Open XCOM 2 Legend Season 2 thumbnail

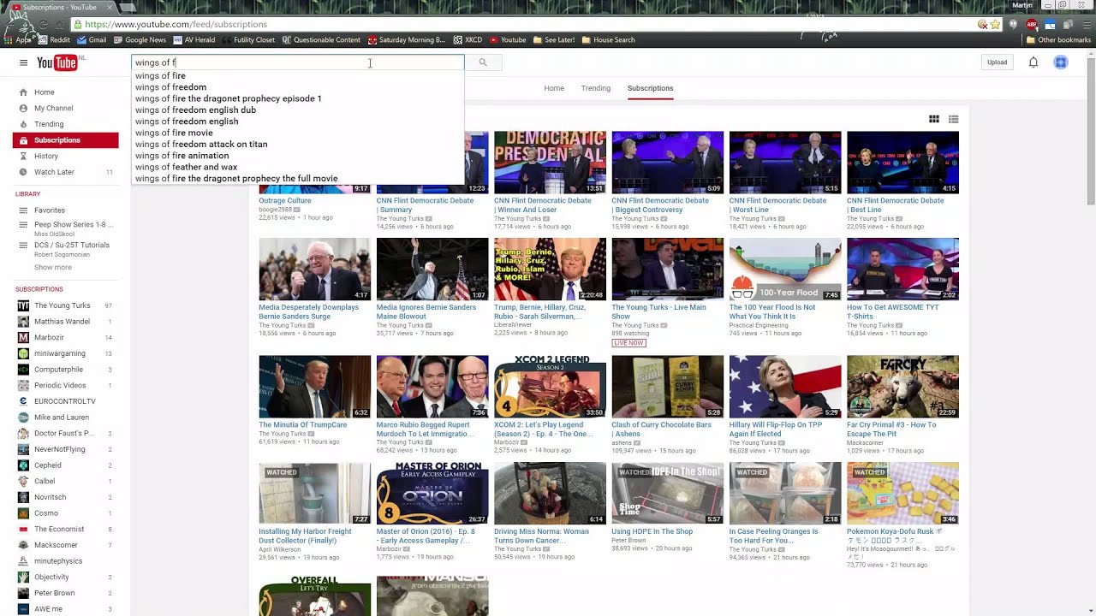point(550,387)
